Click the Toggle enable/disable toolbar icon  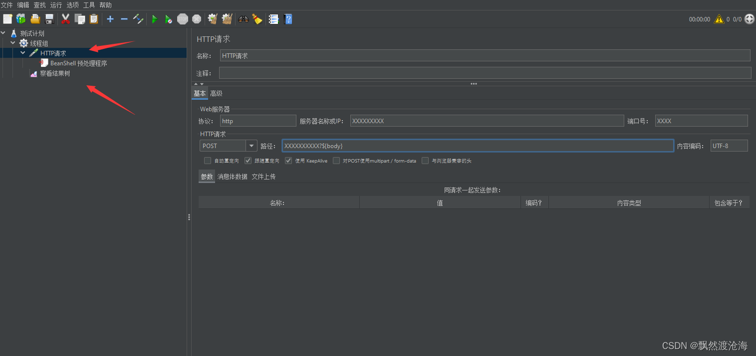[138, 19]
